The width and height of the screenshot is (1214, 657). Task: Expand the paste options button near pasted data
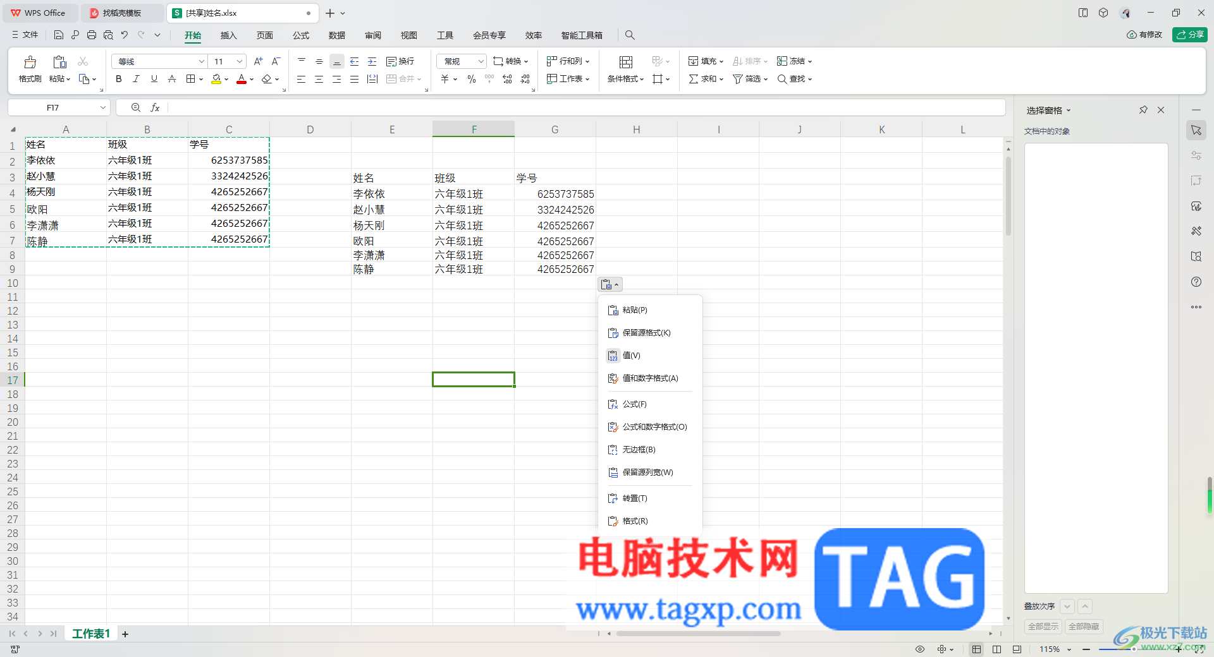610,284
